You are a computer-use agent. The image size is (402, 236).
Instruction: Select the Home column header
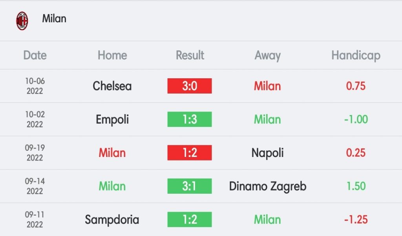pyautogui.click(x=112, y=55)
